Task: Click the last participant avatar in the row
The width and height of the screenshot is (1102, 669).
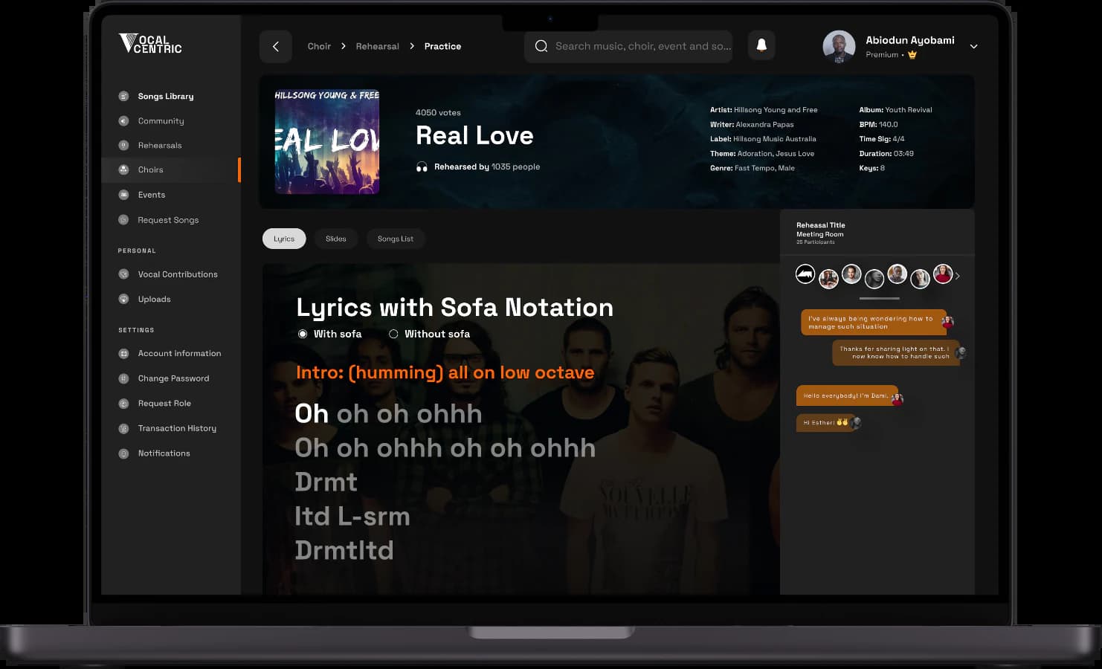Action: (x=943, y=274)
